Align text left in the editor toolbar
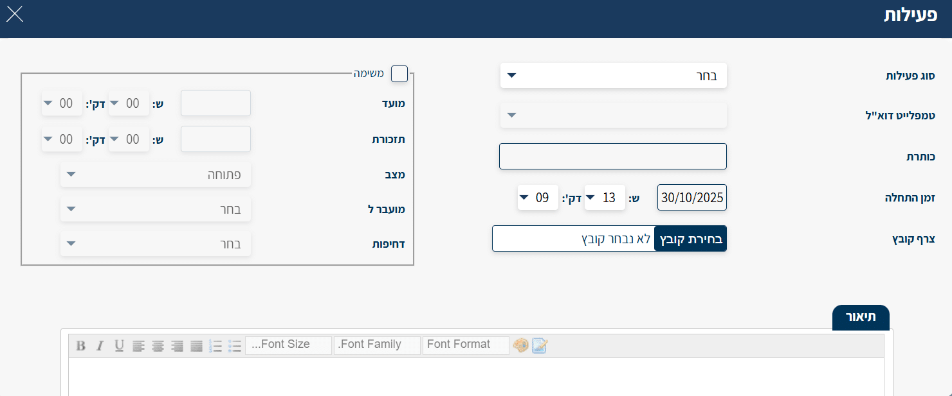 pos(138,346)
